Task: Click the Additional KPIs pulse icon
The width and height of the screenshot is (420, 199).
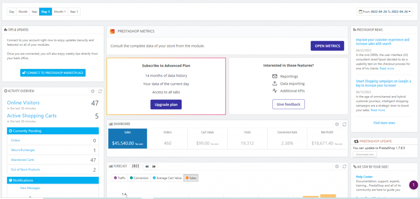Action: tap(275, 91)
